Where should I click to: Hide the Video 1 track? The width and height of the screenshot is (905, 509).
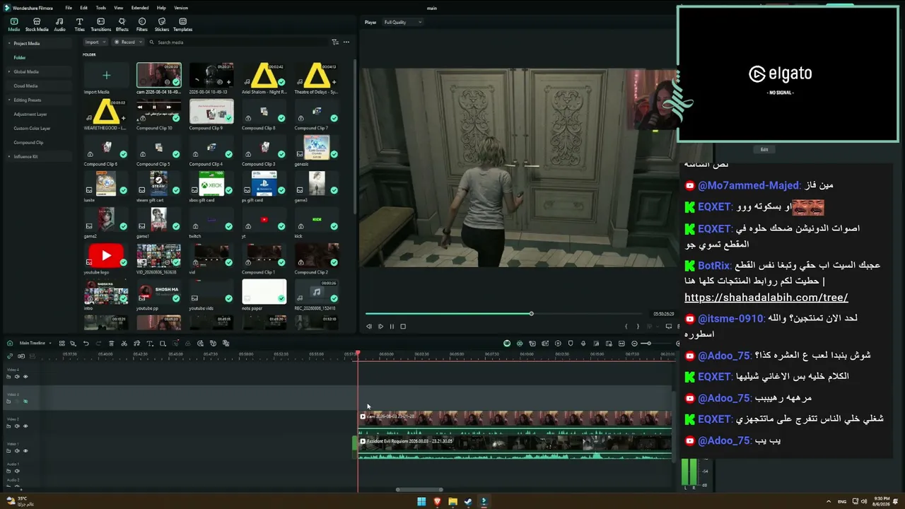pos(25,451)
